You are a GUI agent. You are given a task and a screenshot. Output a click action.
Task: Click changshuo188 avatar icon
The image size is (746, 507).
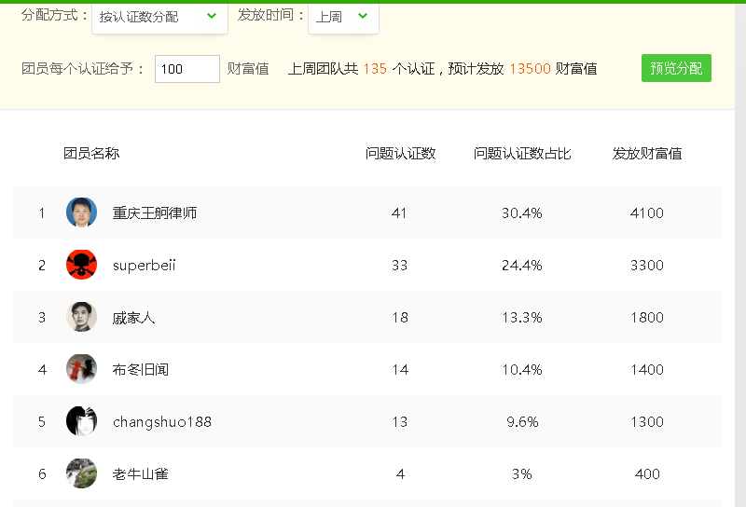tap(81, 421)
